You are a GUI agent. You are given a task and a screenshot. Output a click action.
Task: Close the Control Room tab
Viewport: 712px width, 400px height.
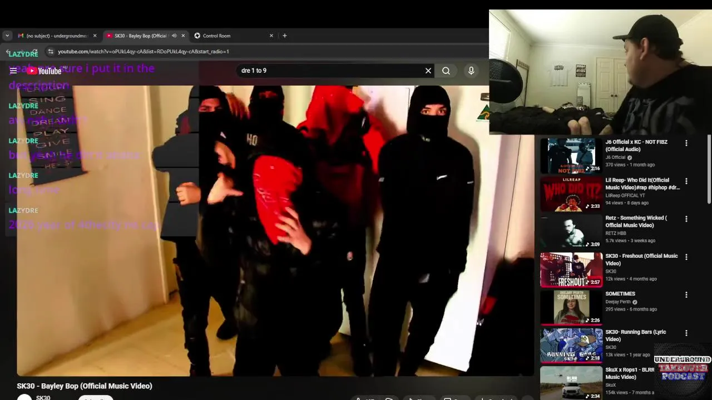coord(271,36)
